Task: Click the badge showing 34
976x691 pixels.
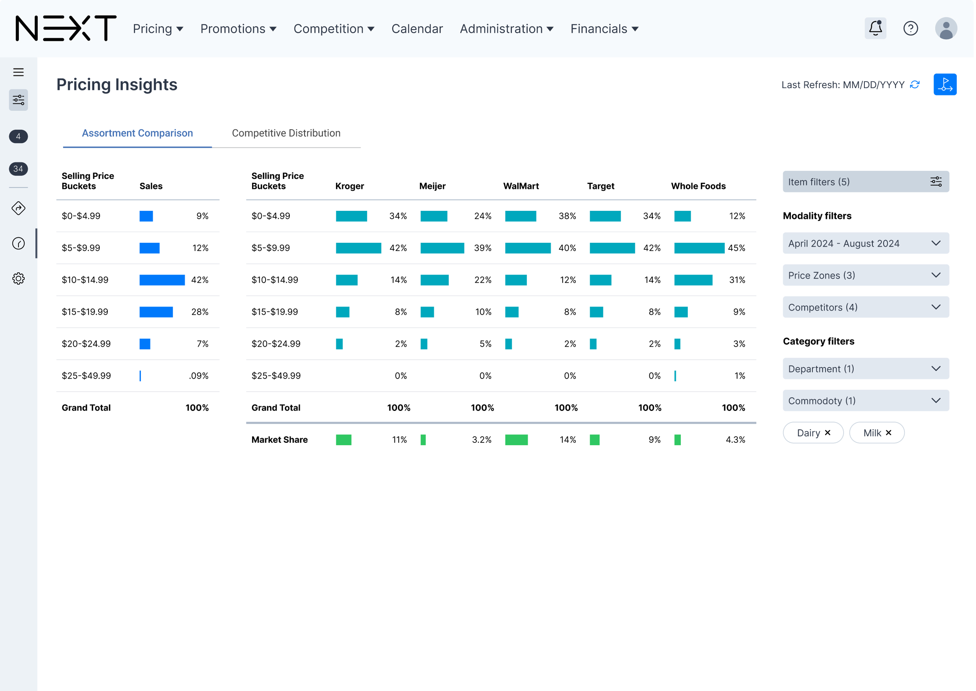Action: click(18, 169)
